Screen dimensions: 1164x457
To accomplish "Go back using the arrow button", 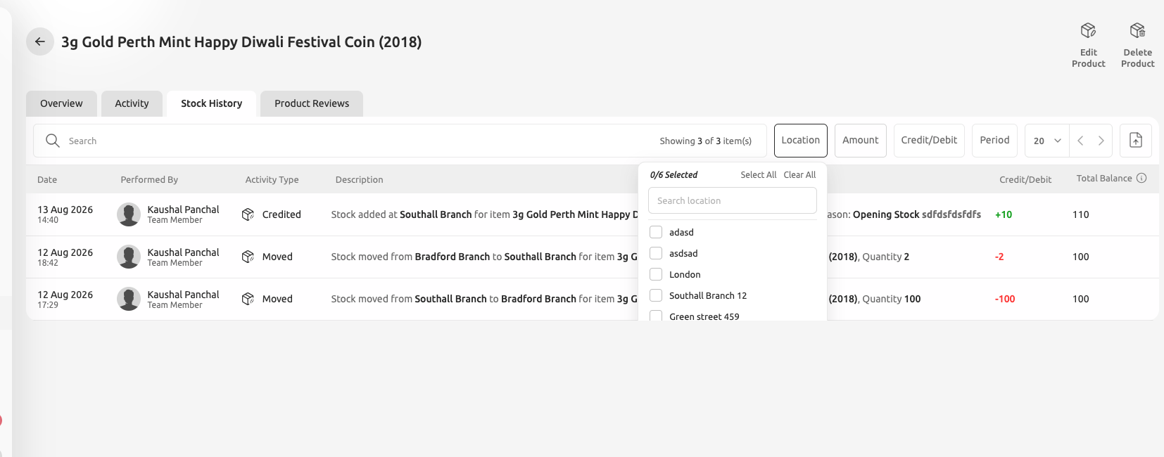I will [x=40, y=41].
